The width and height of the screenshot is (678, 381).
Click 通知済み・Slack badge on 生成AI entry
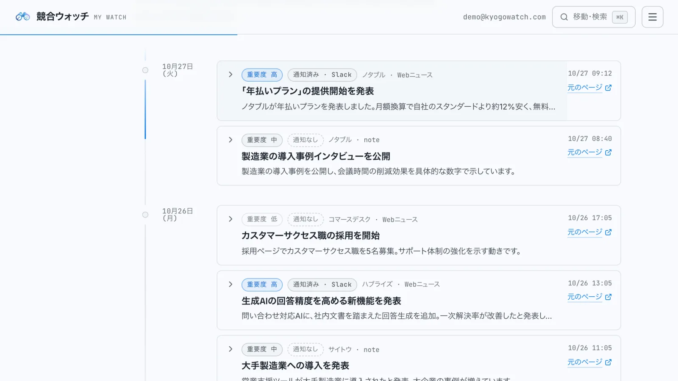point(322,284)
